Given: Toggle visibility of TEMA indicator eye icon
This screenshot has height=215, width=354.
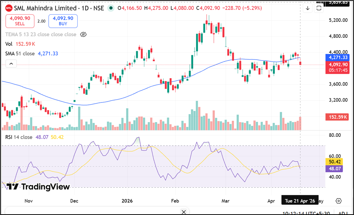Looking at the screenshot, I should tap(84, 34).
